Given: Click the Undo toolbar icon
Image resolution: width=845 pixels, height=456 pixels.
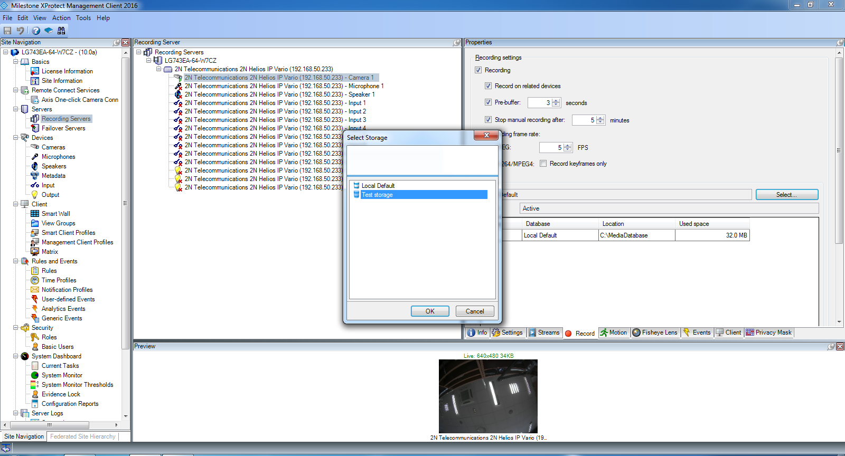Looking at the screenshot, I should [21, 31].
